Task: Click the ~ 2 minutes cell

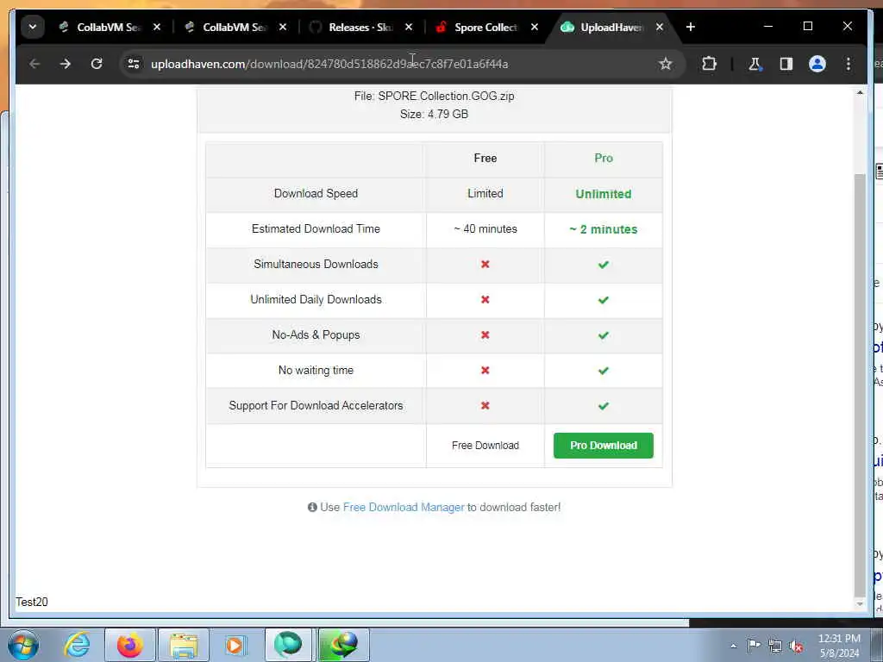Action: (603, 229)
